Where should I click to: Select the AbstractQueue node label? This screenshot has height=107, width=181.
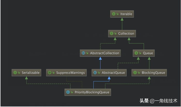click(113, 73)
